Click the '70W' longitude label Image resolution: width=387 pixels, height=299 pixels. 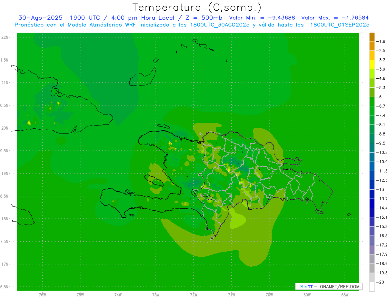point(269,295)
